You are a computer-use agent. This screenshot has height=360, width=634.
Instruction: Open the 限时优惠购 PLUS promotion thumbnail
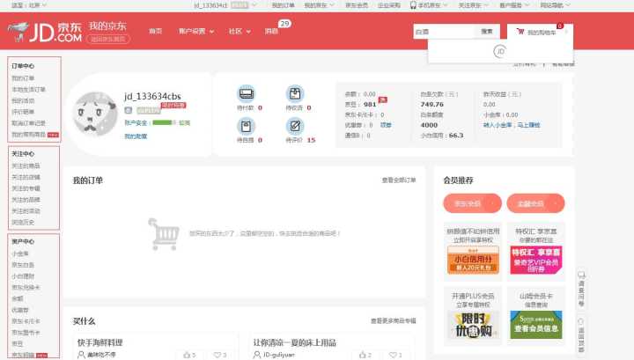(473, 325)
